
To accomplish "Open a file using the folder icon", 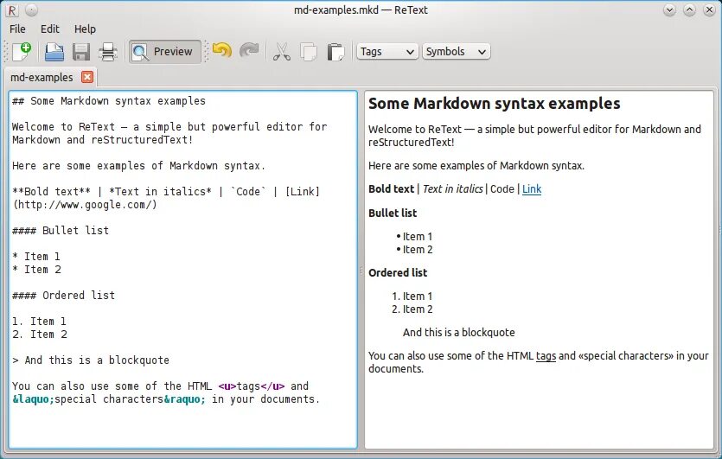I will coord(54,52).
